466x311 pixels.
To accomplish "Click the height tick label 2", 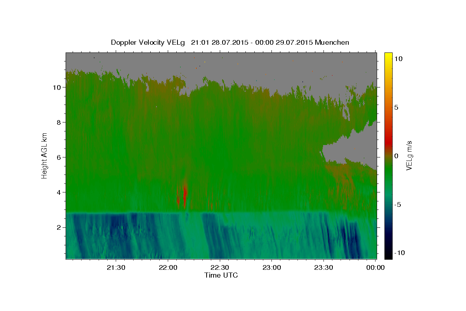I will [x=59, y=227].
